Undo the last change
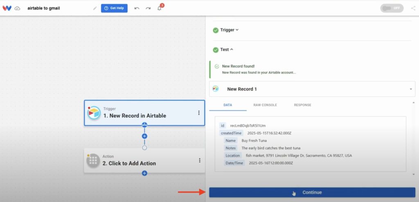 tap(137, 8)
